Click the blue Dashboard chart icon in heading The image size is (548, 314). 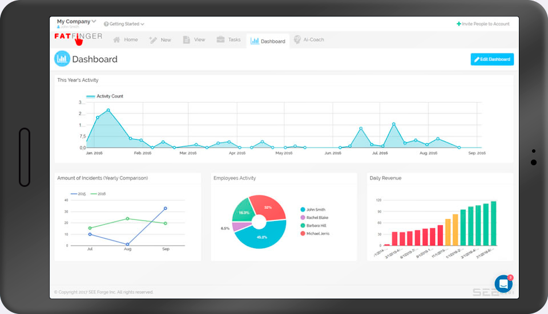(62, 59)
